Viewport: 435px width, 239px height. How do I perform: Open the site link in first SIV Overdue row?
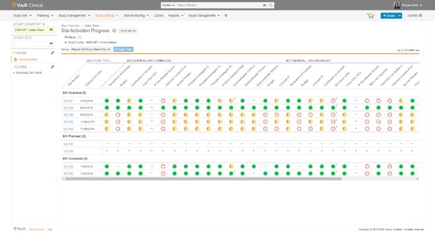(68, 101)
